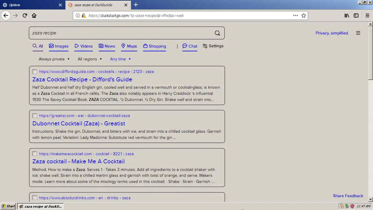Click the vertical scrollbar thumb

click(371, 53)
